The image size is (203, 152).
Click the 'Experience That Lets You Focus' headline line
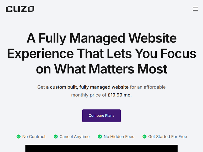point(101,54)
